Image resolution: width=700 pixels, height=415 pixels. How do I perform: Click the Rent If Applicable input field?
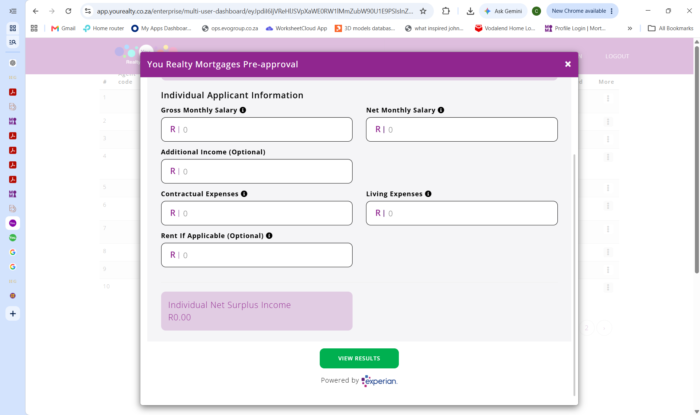tap(257, 255)
